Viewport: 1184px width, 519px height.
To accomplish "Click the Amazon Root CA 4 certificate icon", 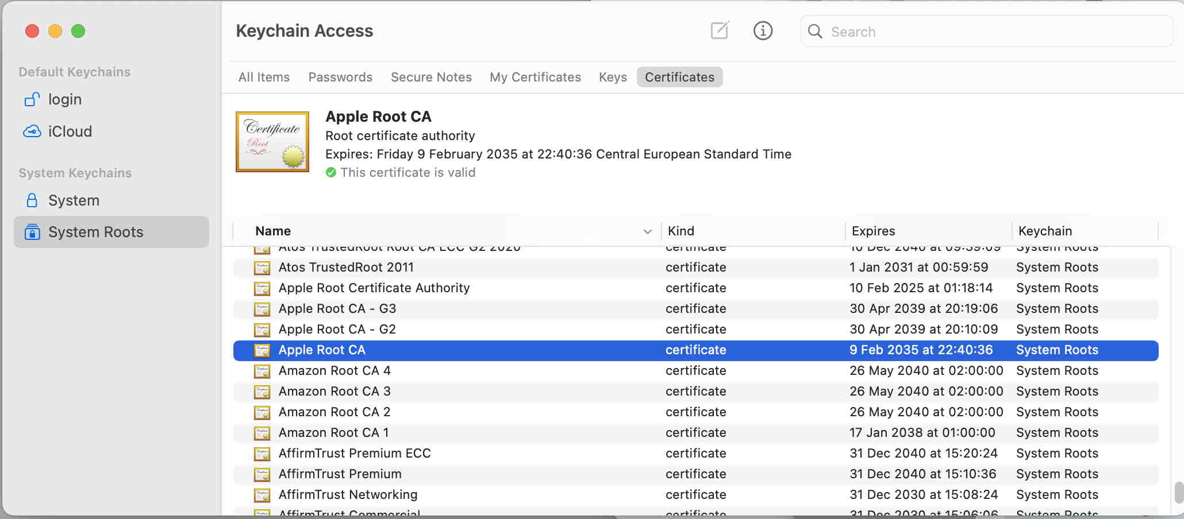I will coord(262,371).
